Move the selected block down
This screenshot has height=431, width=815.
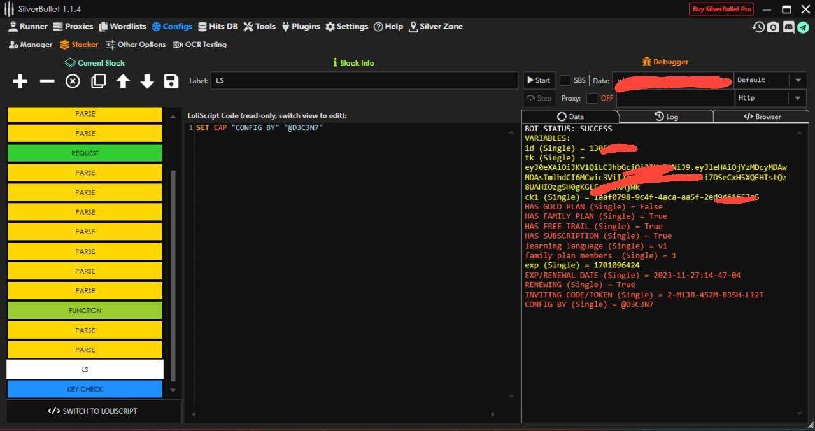click(147, 81)
